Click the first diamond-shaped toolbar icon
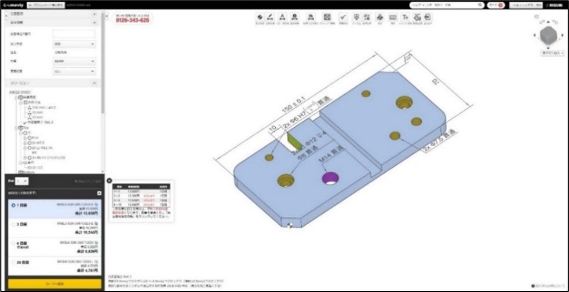This screenshot has height=292, width=569. (260, 17)
